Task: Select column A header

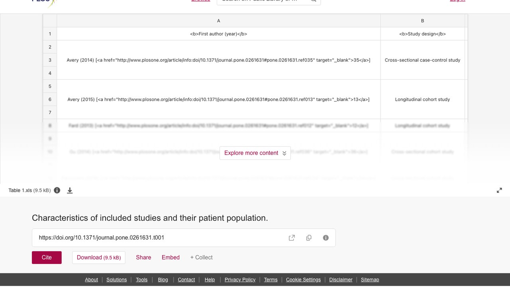Action: click(218, 21)
